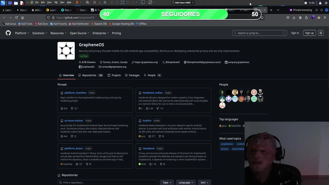329x185 pixels.
Task: Open a new browser tab with plus
Action: (x=271, y=10)
